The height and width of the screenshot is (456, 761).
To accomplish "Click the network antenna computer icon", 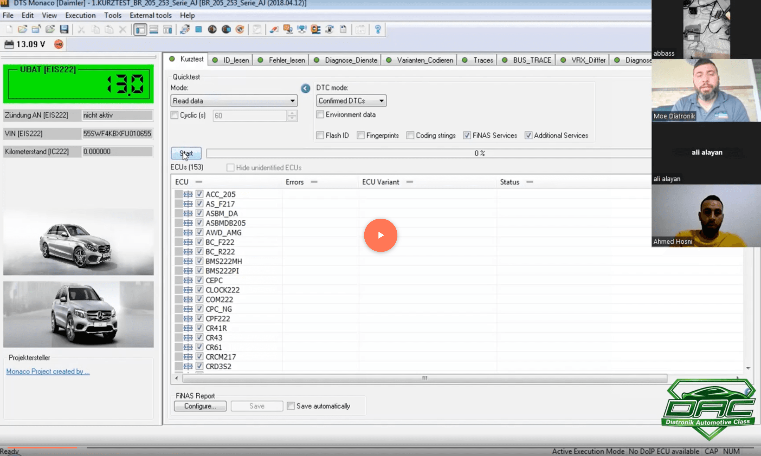I will (302, 29).
